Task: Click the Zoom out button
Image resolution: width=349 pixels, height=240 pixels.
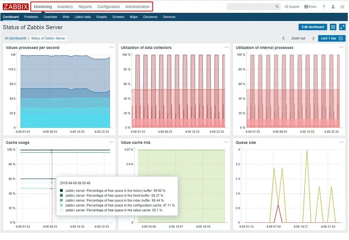Action: 298,38
